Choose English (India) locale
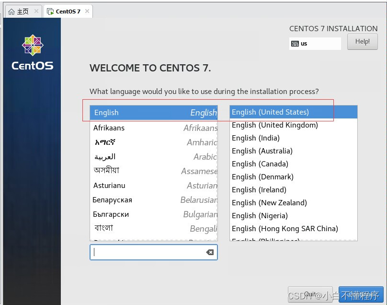 (x=294, y=138)
